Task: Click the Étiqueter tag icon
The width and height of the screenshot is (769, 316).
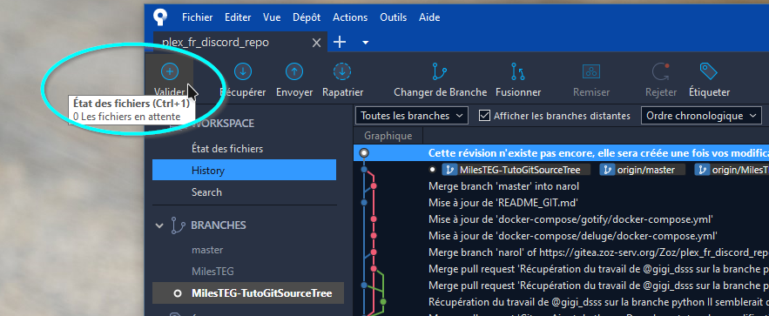Action: point(709,71)
